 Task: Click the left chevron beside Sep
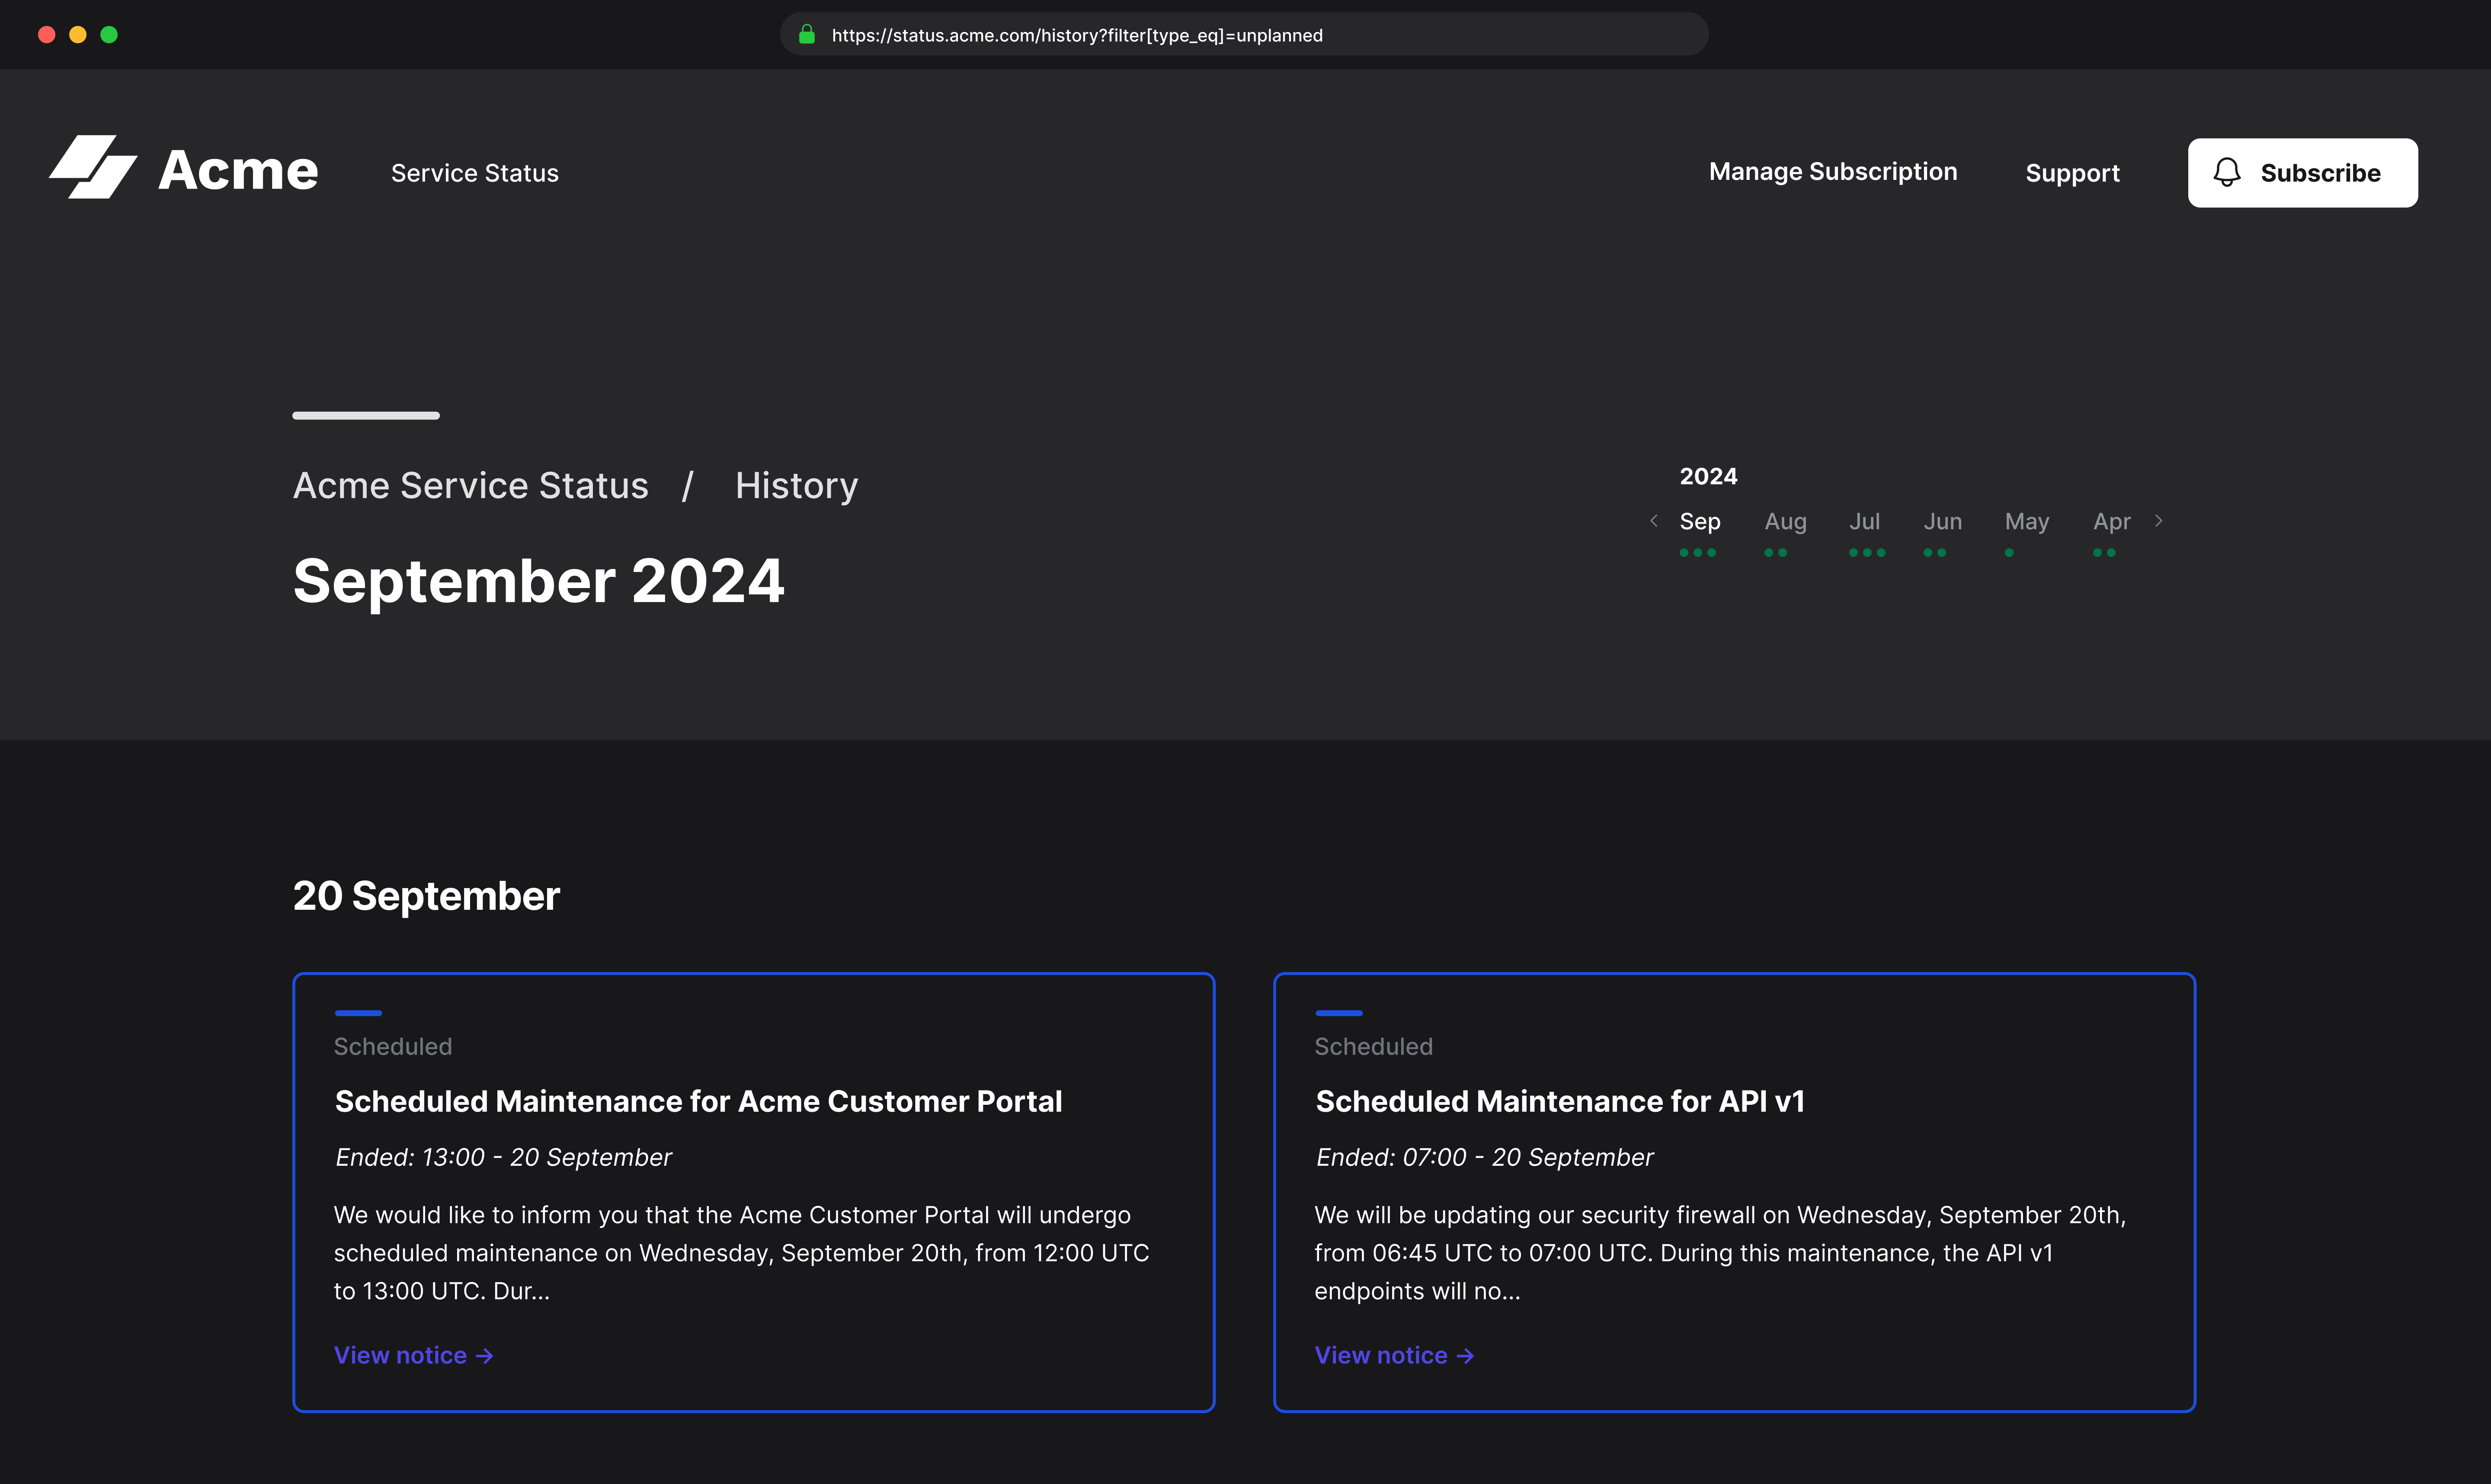1654,521
